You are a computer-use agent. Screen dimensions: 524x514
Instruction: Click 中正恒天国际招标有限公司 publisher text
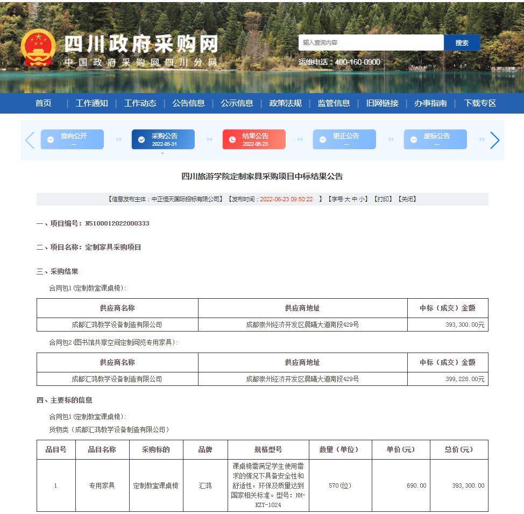point(186,199)
